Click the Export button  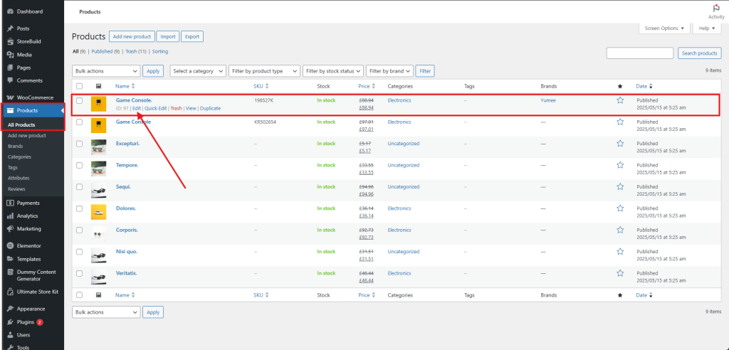pyautogui.click(x=192, y=37)
